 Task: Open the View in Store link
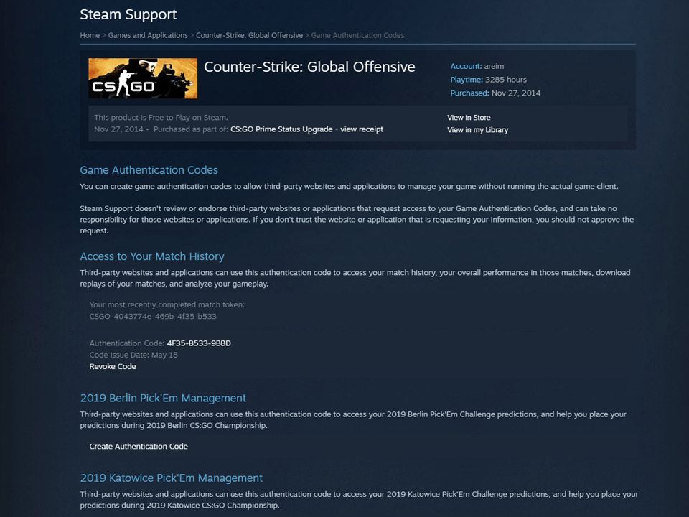[x=469, y=117]
